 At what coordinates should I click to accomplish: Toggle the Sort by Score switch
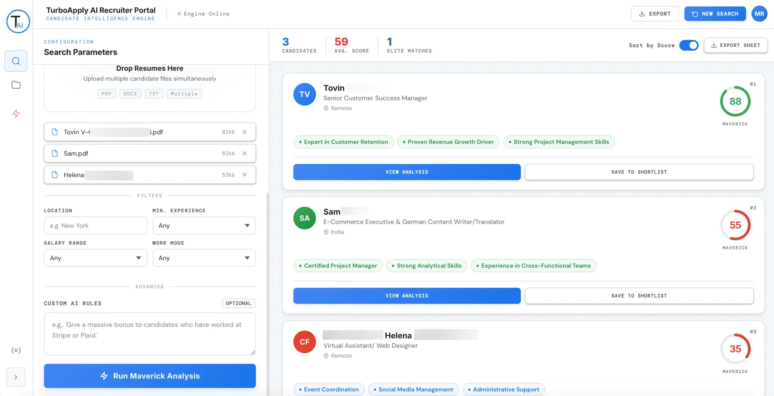(x=689, y=45)
